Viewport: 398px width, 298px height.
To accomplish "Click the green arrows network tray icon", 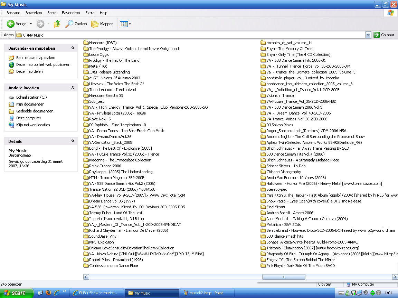I will (x=372, y=293).
